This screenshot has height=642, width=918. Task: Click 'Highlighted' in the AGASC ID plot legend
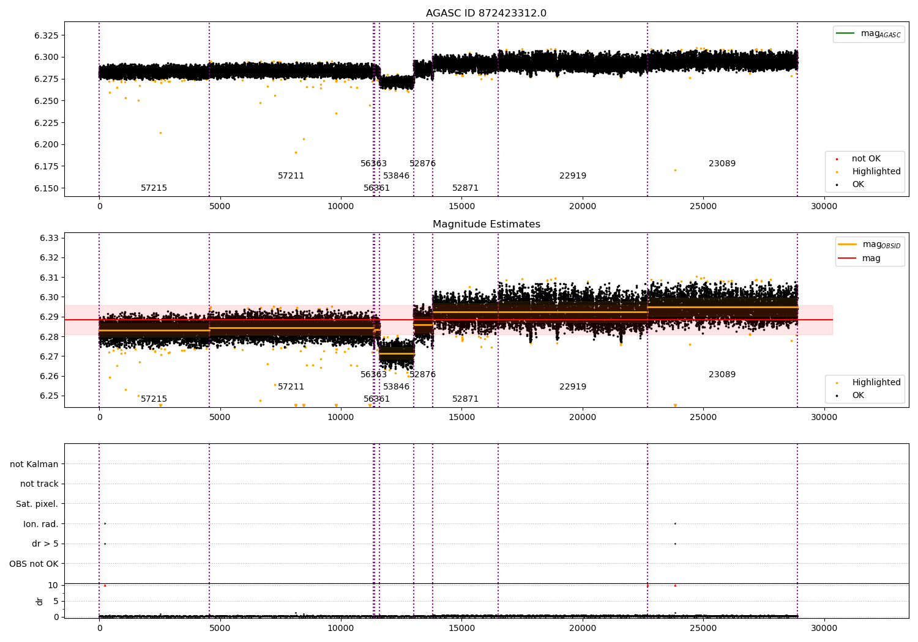pyautogui.click(x=876, y=172)
